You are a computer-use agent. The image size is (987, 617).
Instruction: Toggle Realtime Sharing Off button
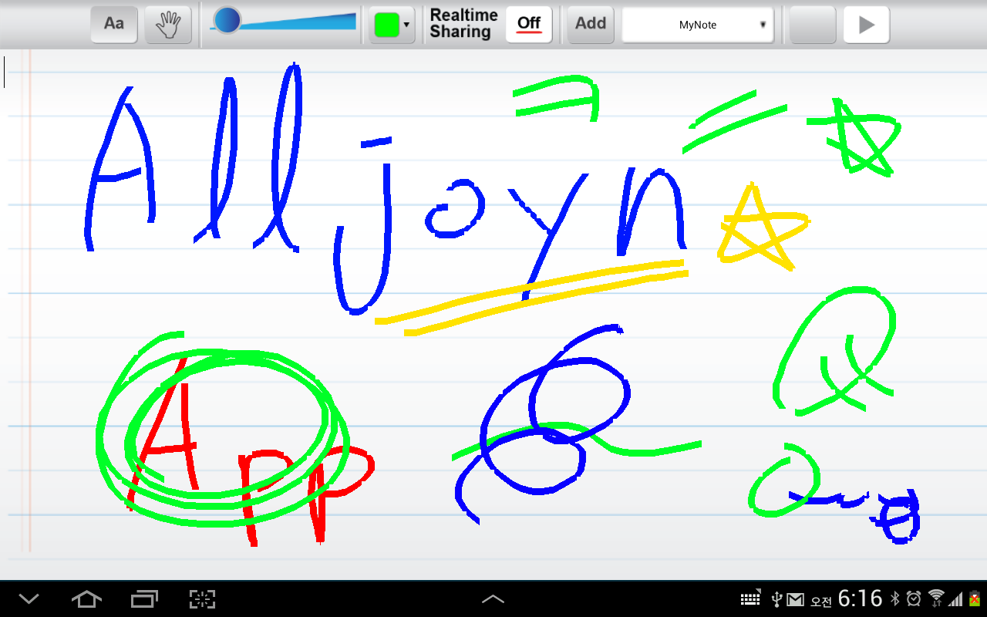(x=529, y=25)
